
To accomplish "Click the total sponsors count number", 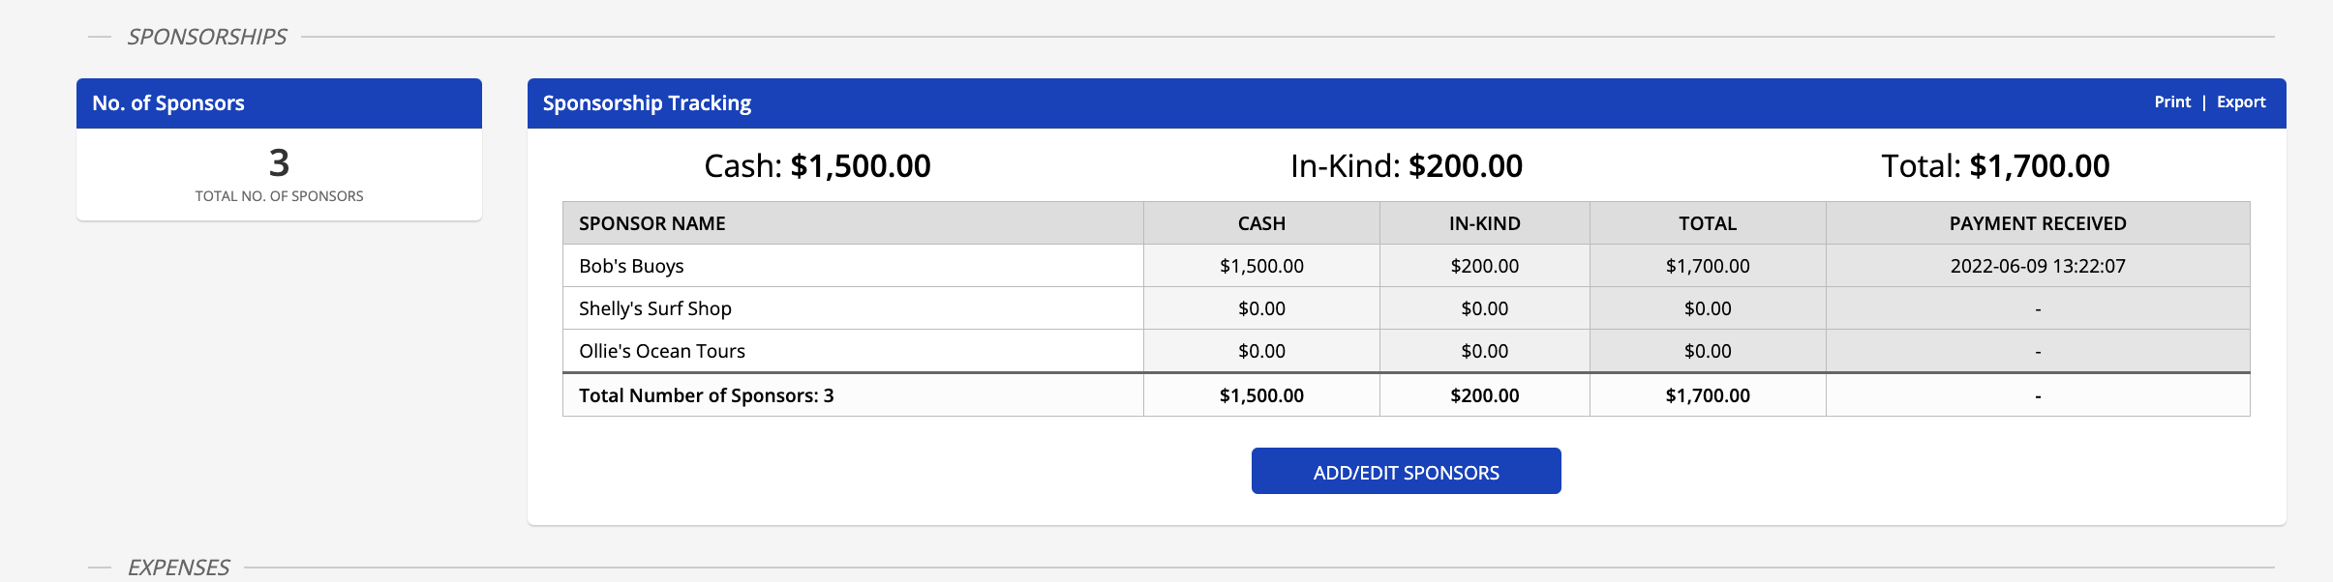I will coord(279,162).
